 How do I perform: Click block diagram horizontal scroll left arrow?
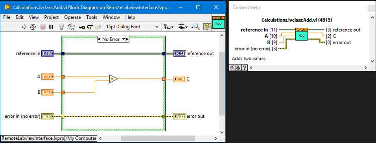100,139
